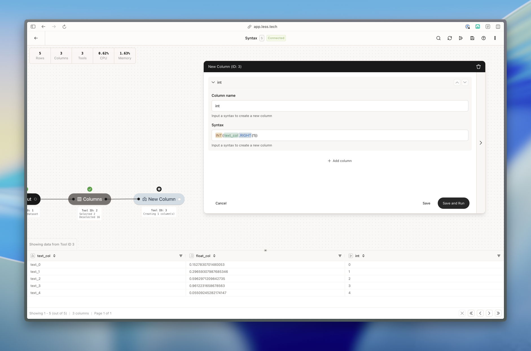Click the Save button
Viewport: 531px width, 351px height.
(x=426, y=203)
